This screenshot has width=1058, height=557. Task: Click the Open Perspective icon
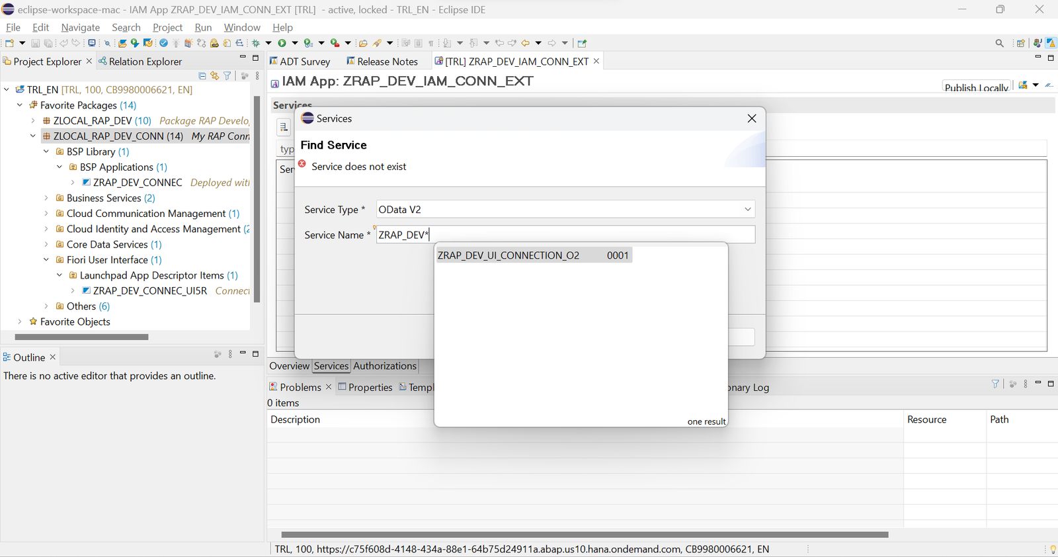(x=1020, y=43)
